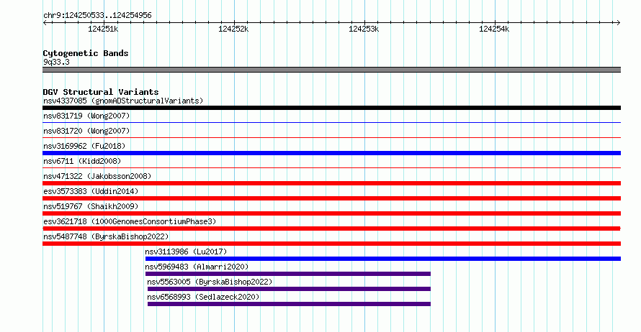Click the right arrow of the ruler
Screen dimensions: 641x332
pyautogui.click(x=619, y=23)
